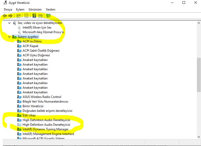Click the scrollbar up arrow

pyautogui.click(x=199, y=23)
